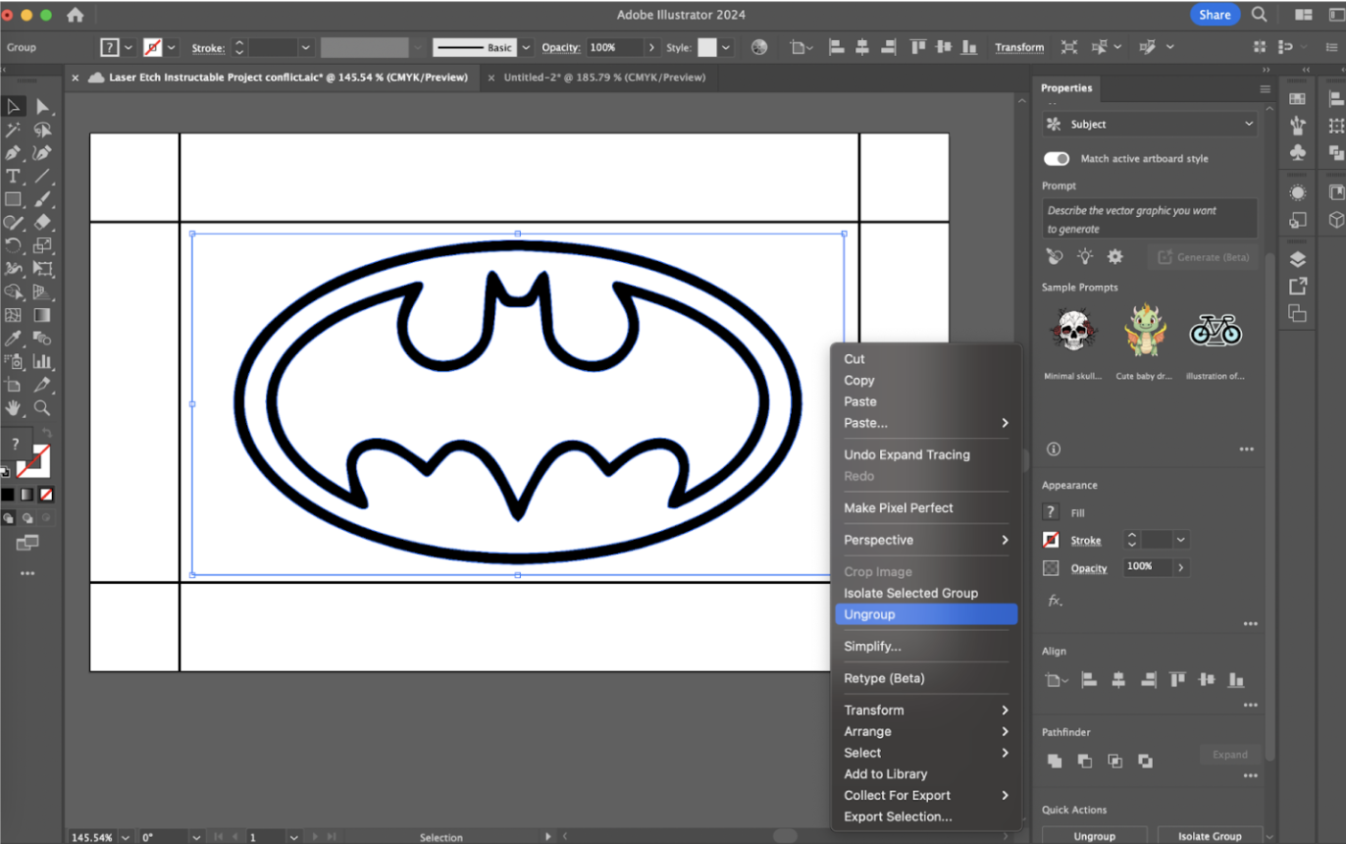
Task: Pick the Hand tool
Action: [x=13, y=408]
